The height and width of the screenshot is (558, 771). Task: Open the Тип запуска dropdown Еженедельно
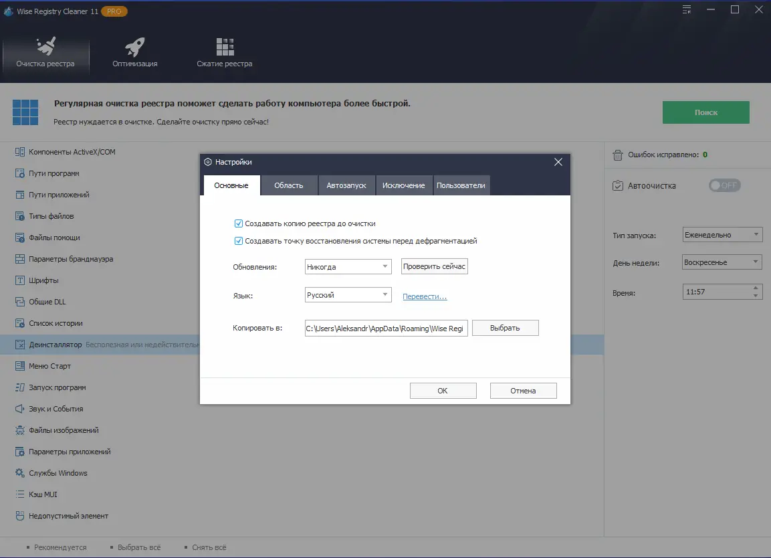(722, 235)
